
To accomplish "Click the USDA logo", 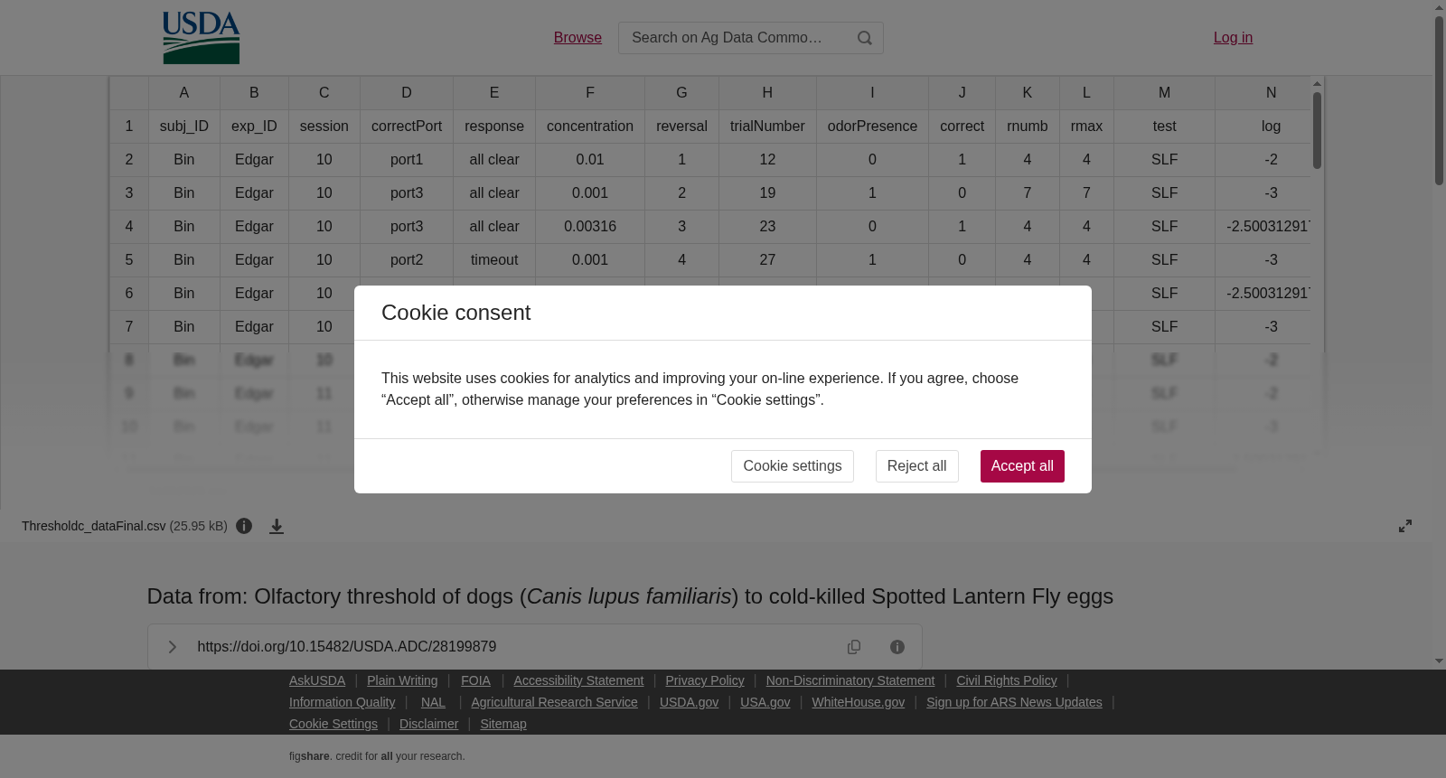I will [x=201, y=37].
